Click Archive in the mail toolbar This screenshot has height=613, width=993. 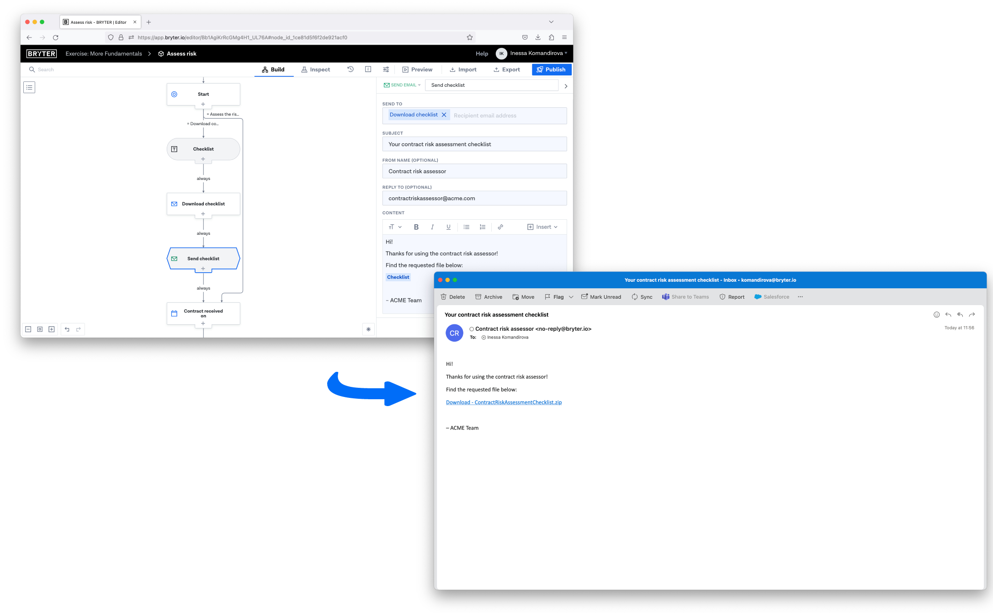[x=489, y=297]
